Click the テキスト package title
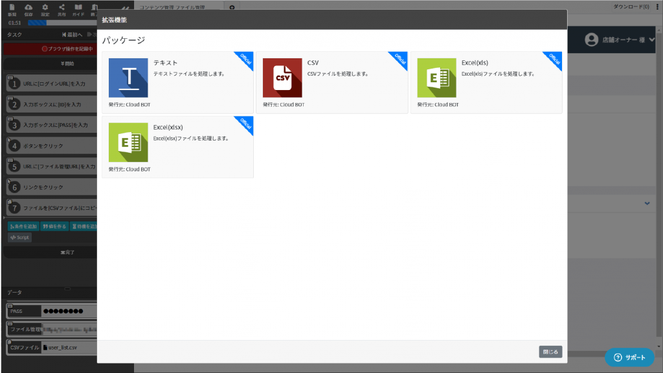The width and height of the screenshot is (663, 373). 165,63
